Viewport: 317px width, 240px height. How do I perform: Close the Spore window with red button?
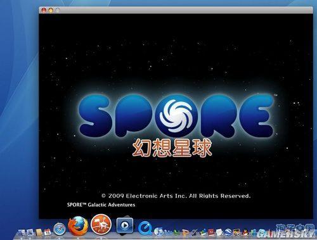click(44, 10)
